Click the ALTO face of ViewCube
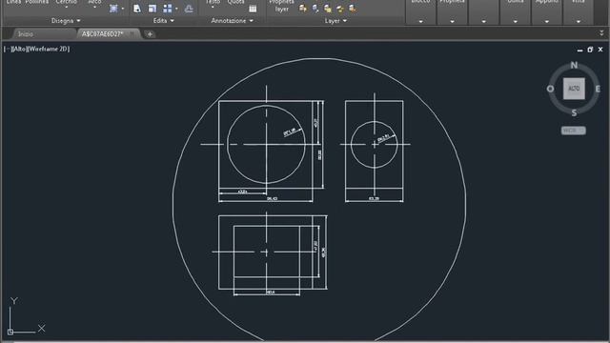 tap(574, 89)
